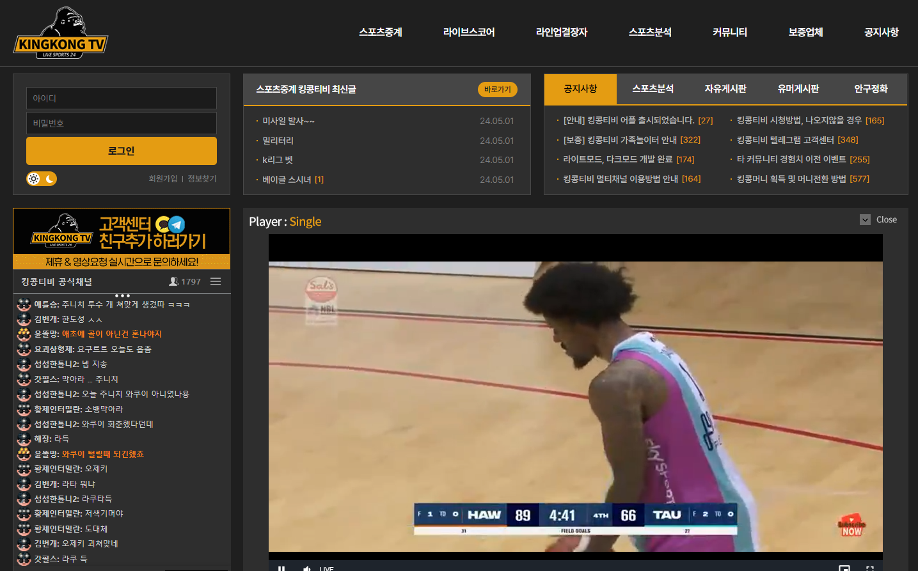The width and height of the screenshot is (918, 571).
Task: Open the chat hamburger menu
Action: [x=216, y=281]
